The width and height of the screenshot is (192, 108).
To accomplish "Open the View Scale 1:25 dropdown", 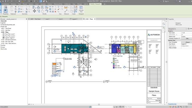I will click(187, 33).
